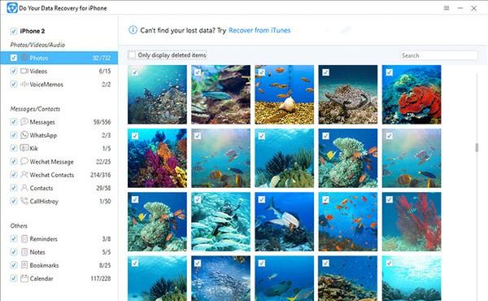Click the CallHistroy phone icon
488x301 pixels.
coord(24,201)
